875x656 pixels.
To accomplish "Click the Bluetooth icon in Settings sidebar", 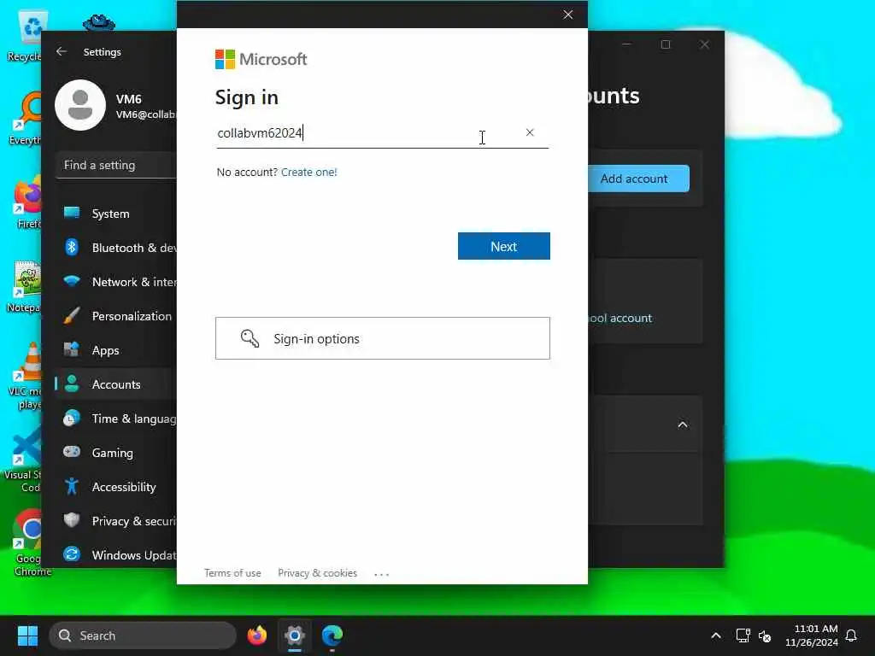I will point(72,247).
